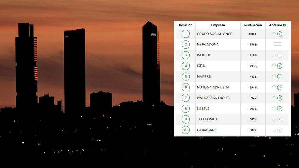This screenshot has height=168, width=299.
Task: Click previous rank 8 badge in IKEA row
Action: coord(280,66)
